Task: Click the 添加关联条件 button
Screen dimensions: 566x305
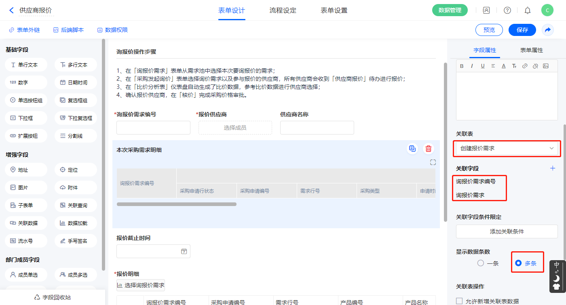Action: click(x=507, y=231)
